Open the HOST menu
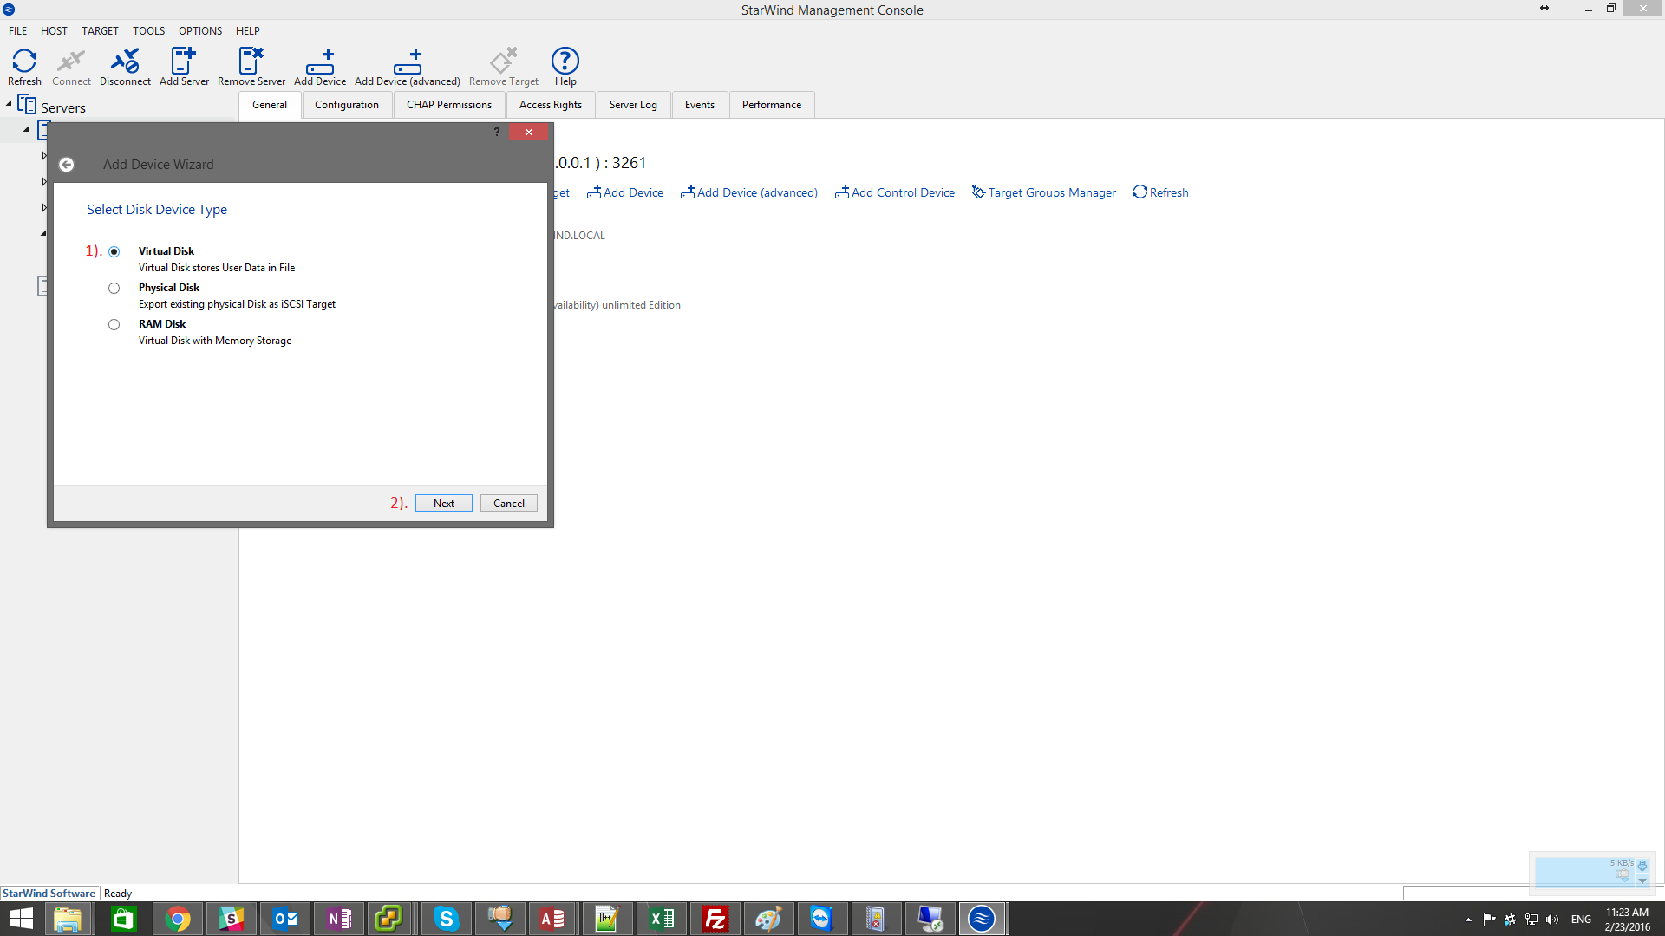This screenshot has height=936, width=1665. (x=54, y=30)
